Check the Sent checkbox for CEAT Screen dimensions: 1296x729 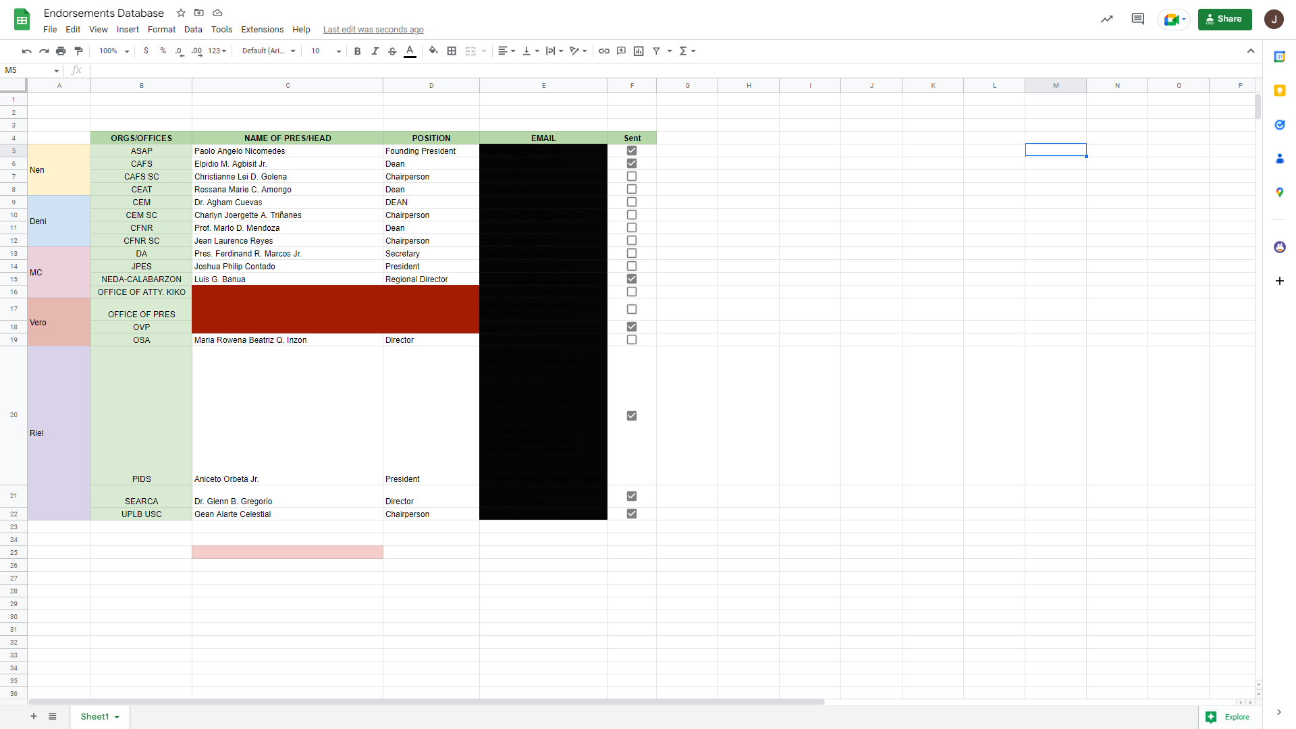(632, 189)
